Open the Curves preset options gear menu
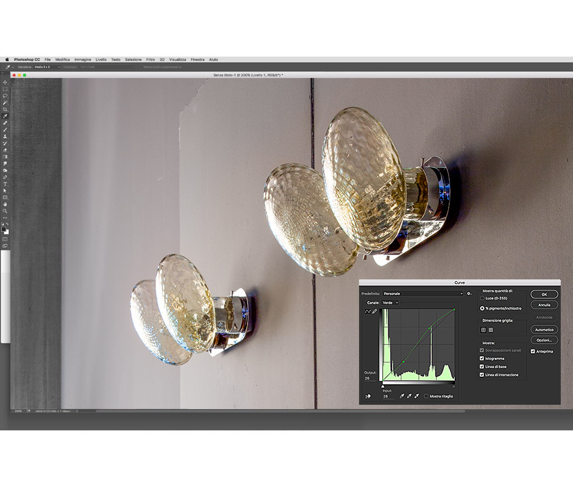The image size is (573, 487). point(470,294)
